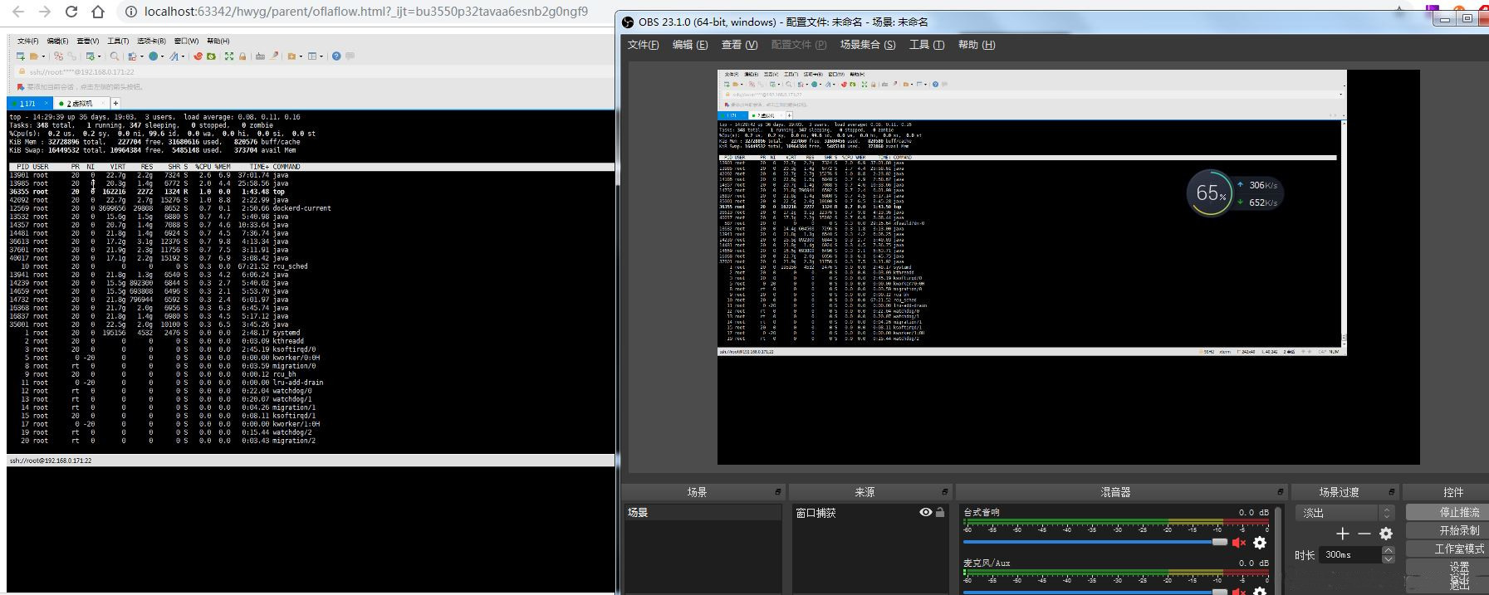
Task: Toggle lock on 窗口捕获 source
Action: pos(940,513)
